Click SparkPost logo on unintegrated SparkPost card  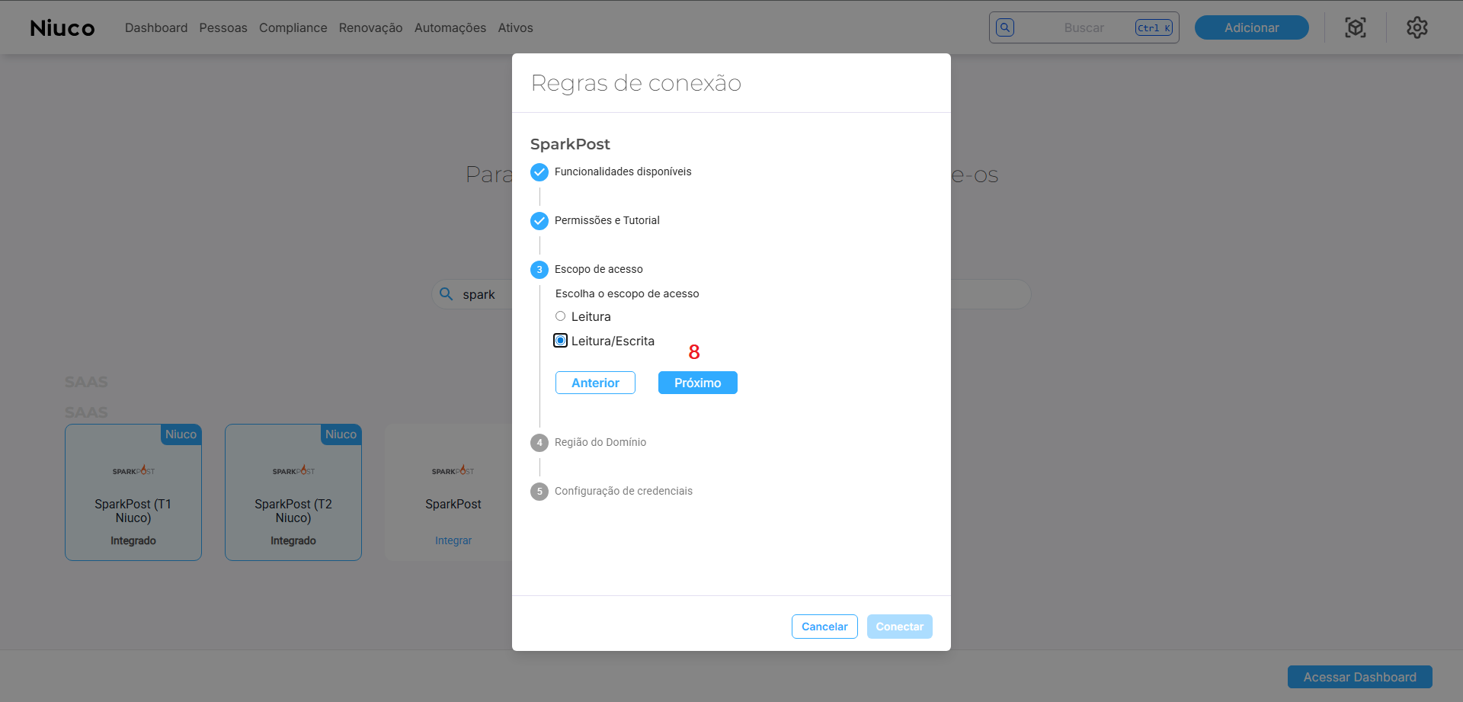click(x=453, y=471)
